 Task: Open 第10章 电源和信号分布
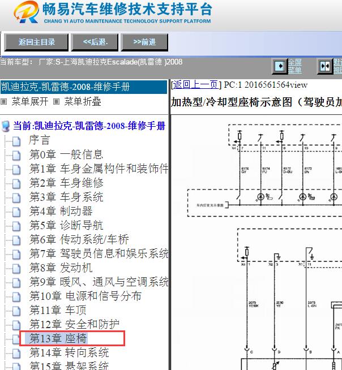click(x=85, y=296)
